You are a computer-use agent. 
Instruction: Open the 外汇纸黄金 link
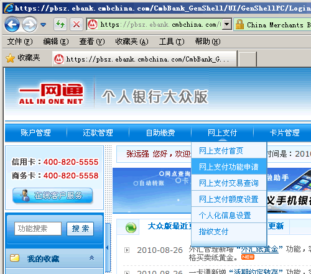coord(259,249)
